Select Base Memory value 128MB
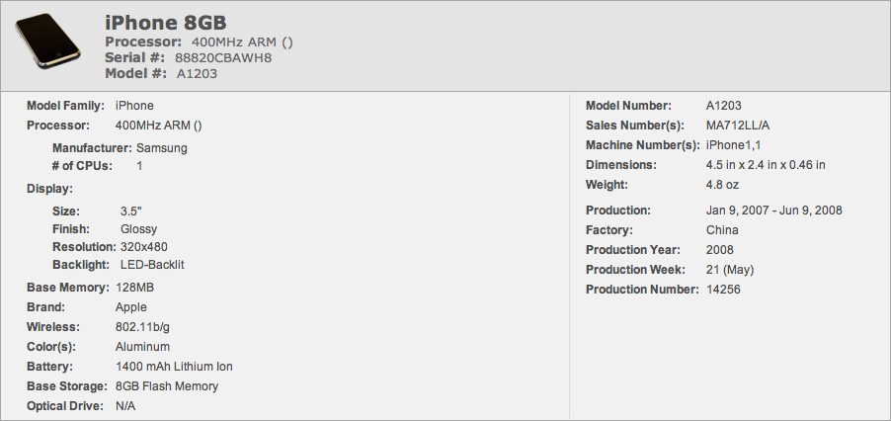Screen dimensions: 891x421 coord(134,288)
